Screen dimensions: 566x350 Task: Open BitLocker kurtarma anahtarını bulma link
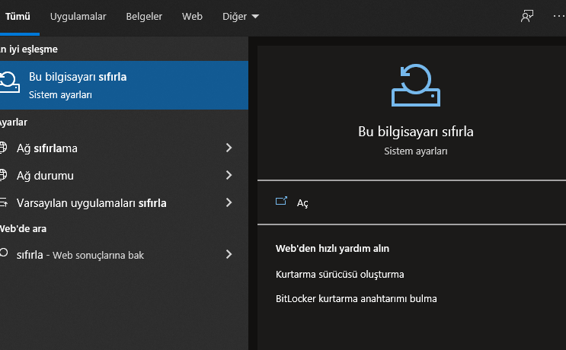click(x=356, y=298)
